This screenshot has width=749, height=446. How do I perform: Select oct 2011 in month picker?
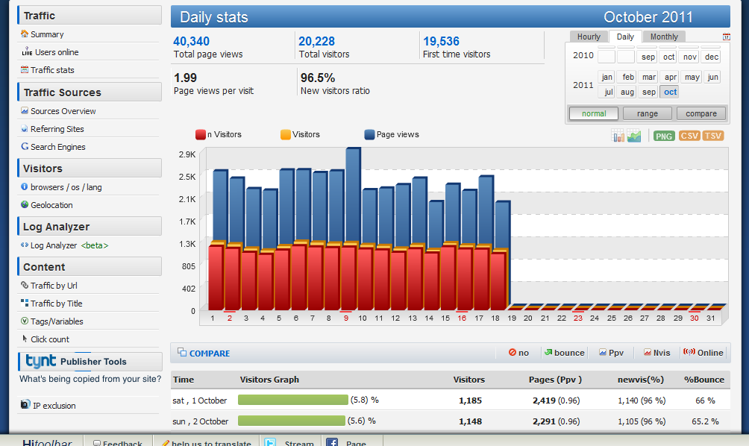pyautogui.click(x=670, y=92)
